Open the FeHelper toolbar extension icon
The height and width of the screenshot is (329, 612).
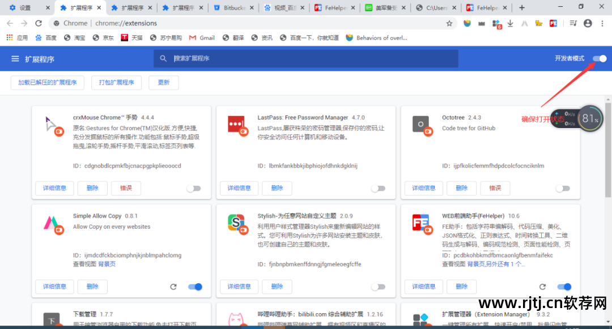tap(553, 23)
